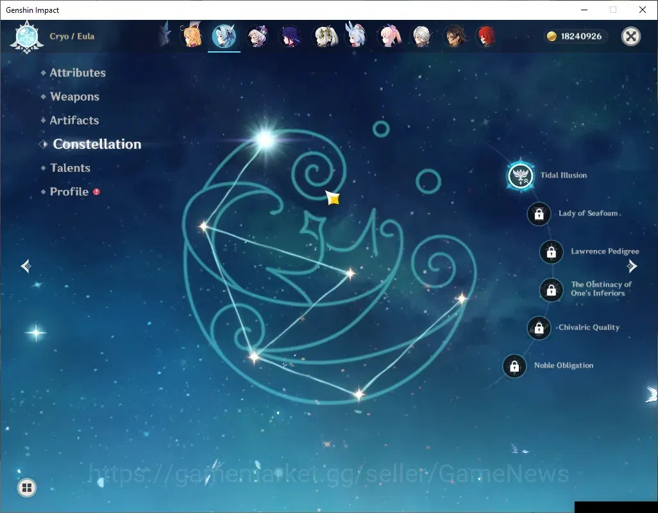Click the locked Obstinacy of One's Inferiors icon
Viewport: 658px width, 513px height.
pos(551,290)
